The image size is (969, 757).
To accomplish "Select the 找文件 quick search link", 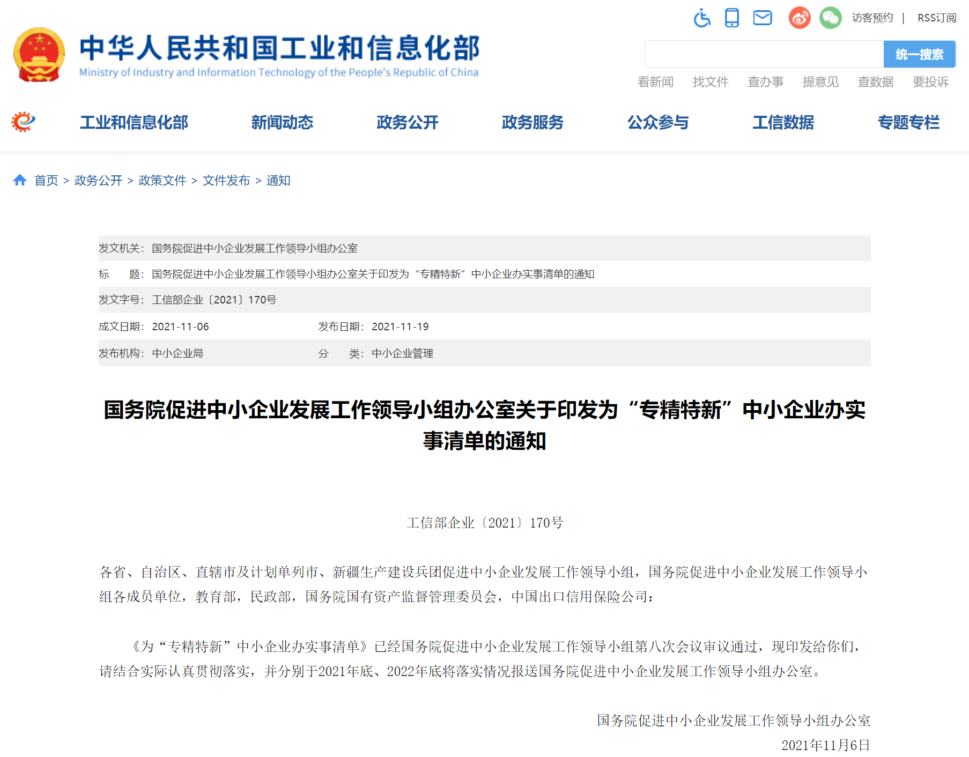I will coord(710,82).
